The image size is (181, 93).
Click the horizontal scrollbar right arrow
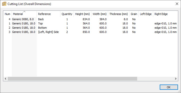[x=176, y=79]
